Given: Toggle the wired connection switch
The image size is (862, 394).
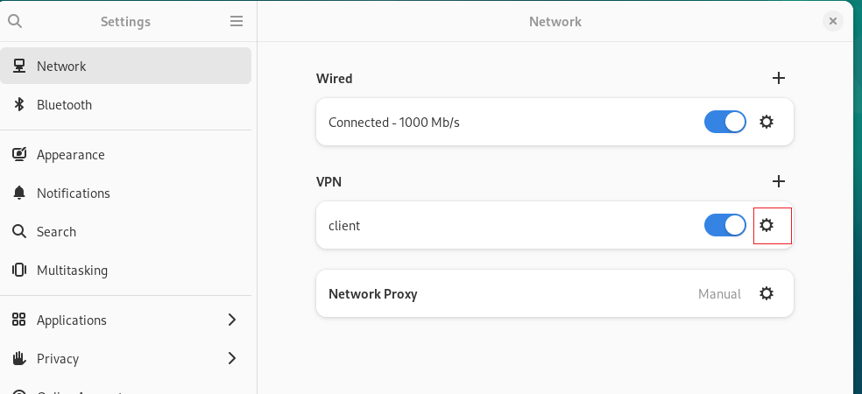Looking at the screenshot, I should (725, 122).
